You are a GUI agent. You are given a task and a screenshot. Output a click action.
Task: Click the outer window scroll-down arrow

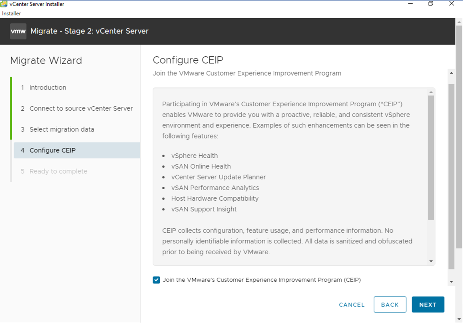pyautogui.click(x=459, y=319)
